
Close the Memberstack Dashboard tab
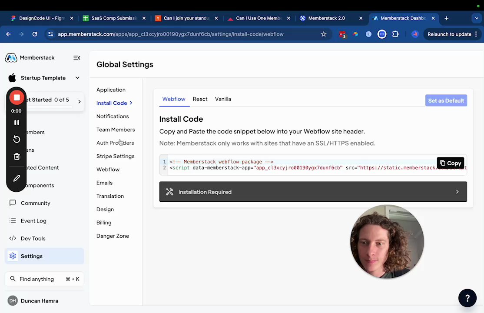[433, 18]
